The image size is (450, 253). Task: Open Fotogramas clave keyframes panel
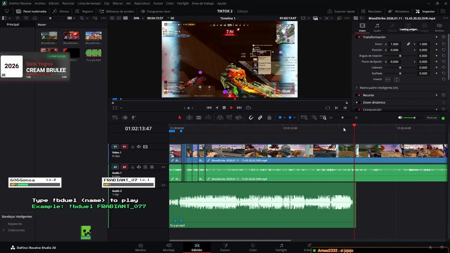pyautogui.click(x=155, y=11)
